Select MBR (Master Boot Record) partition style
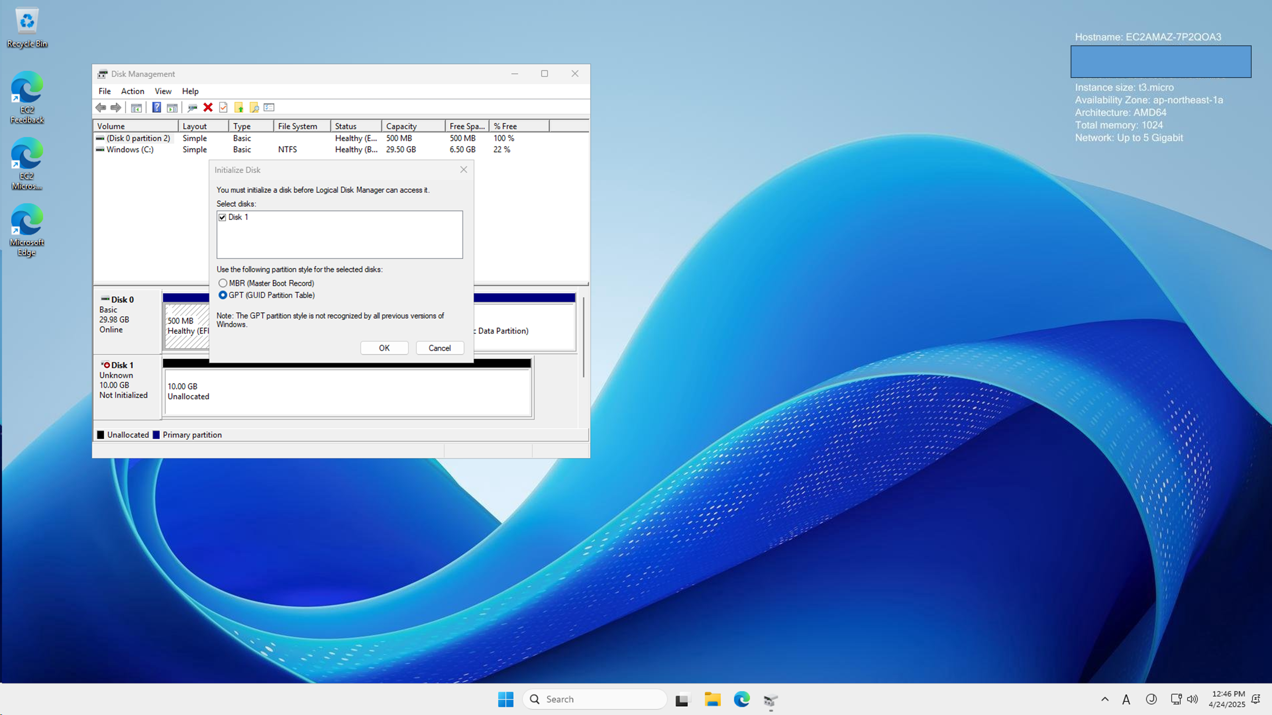Screen dimensions: 1272x715 click(223, 283)
